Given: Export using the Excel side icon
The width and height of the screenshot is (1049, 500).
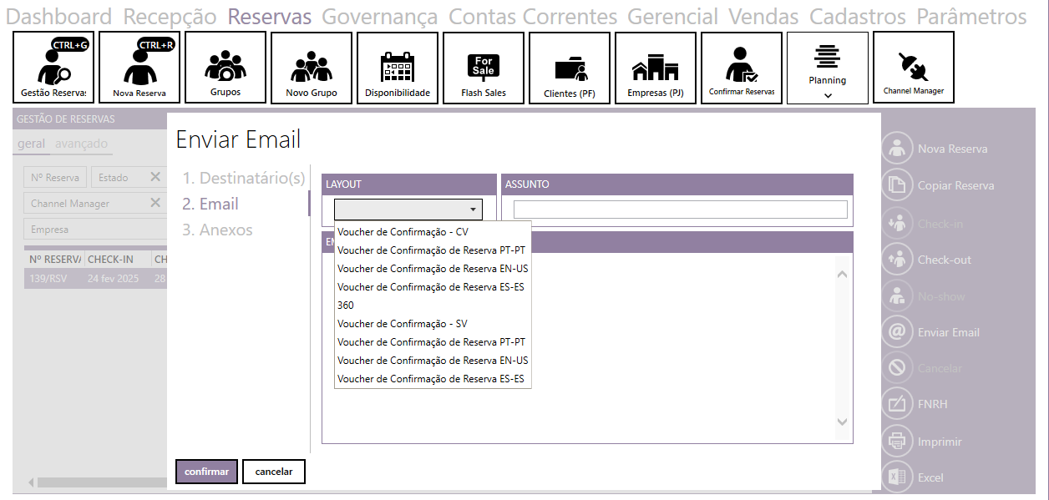Looking at the screenshot, I should tap(897, 477).
